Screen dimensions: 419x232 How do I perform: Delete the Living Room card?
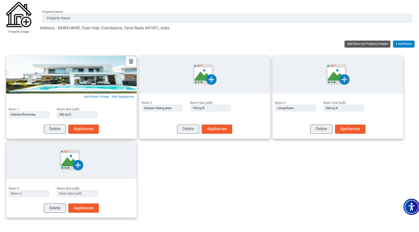click(x=321, y=129)
